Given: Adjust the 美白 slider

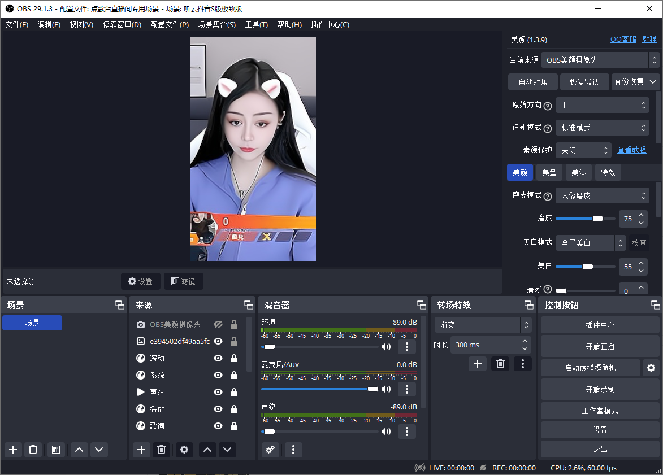Looking at the screenshot, I should click(587, 266).
